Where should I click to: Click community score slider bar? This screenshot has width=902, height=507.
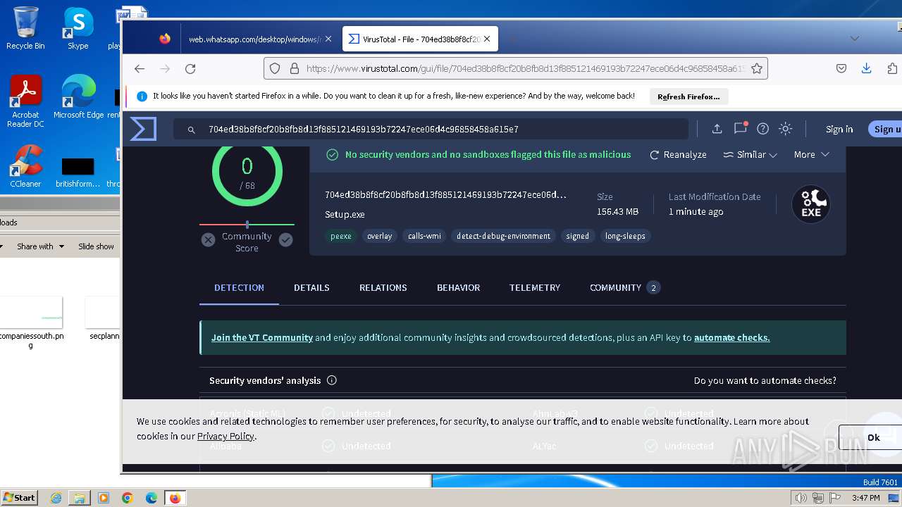click(247, 224)
